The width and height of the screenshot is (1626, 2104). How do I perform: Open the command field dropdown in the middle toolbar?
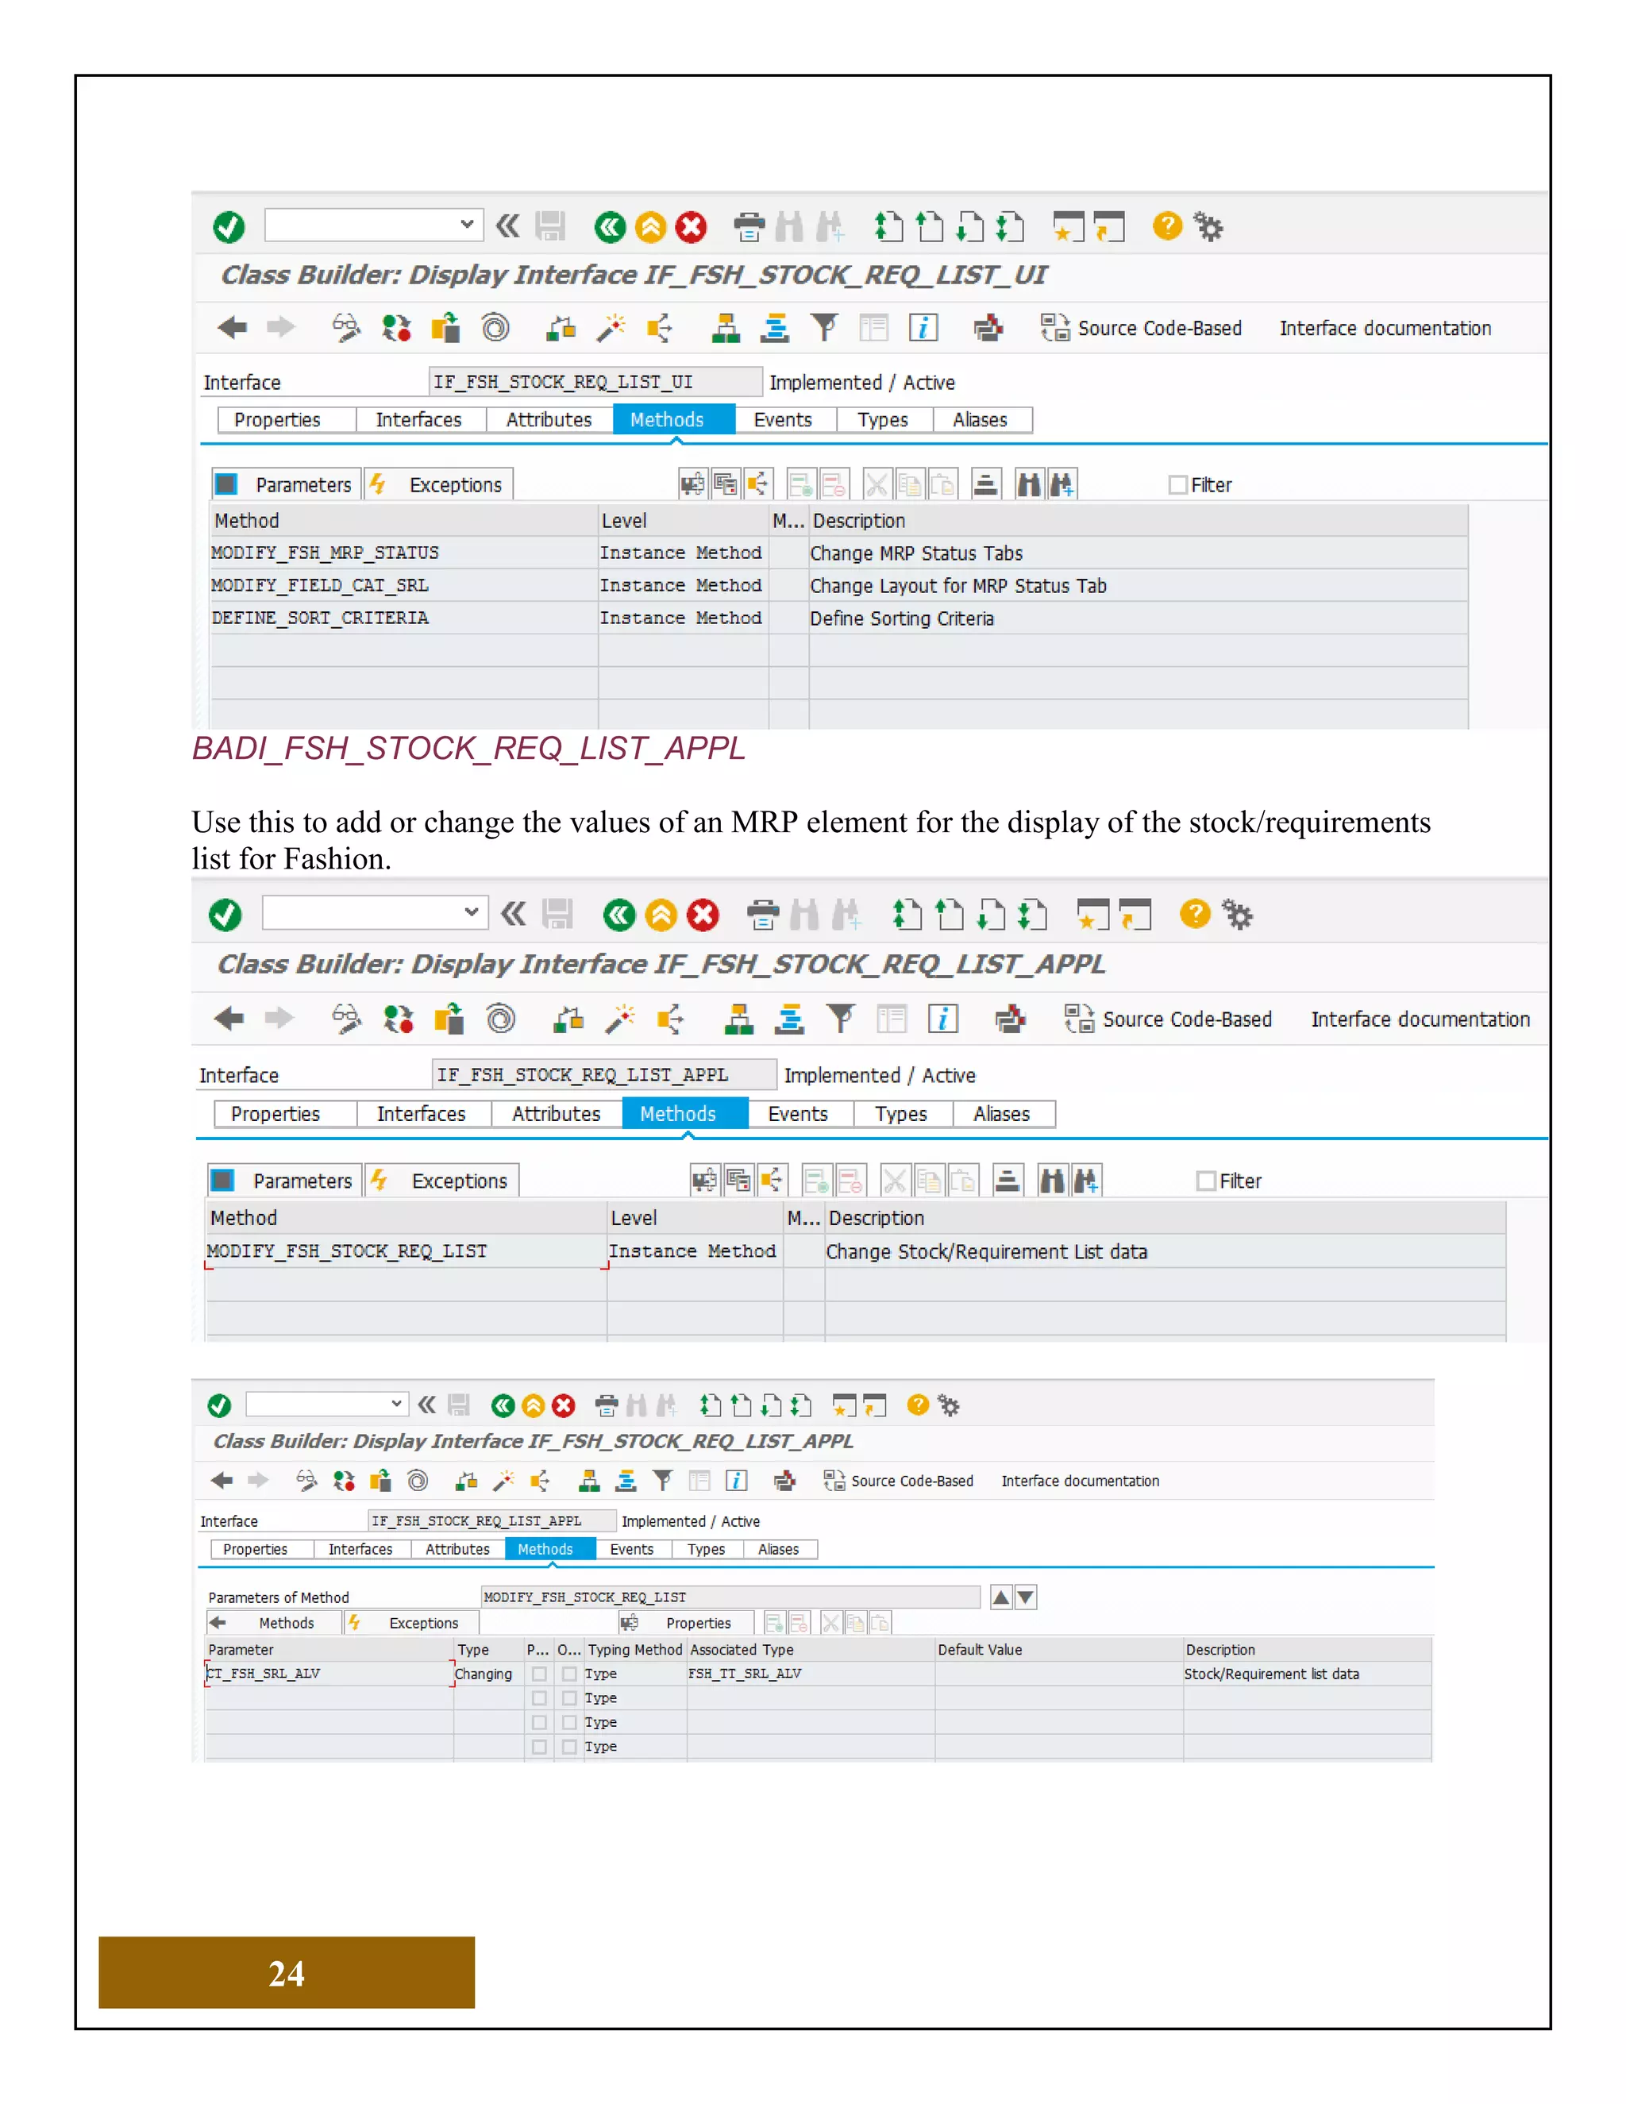pyautogui.click(x=471, y=911)
